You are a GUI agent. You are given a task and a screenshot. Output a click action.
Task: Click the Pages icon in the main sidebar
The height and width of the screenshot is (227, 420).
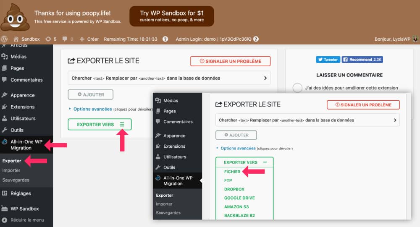[5, 68]
